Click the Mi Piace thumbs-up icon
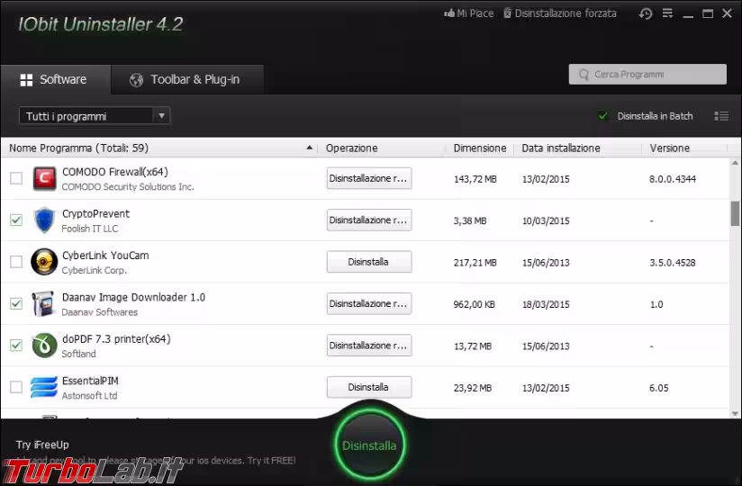 [449, 13]
